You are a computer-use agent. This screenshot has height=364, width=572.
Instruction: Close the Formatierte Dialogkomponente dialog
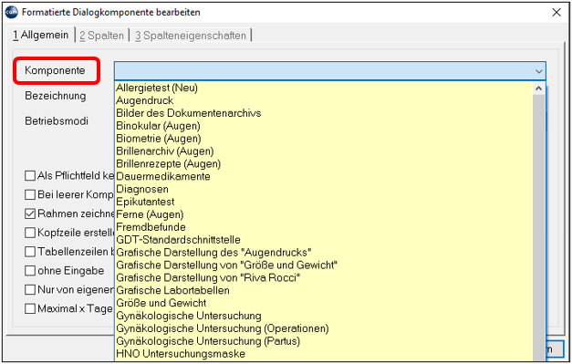pos(556,13)
